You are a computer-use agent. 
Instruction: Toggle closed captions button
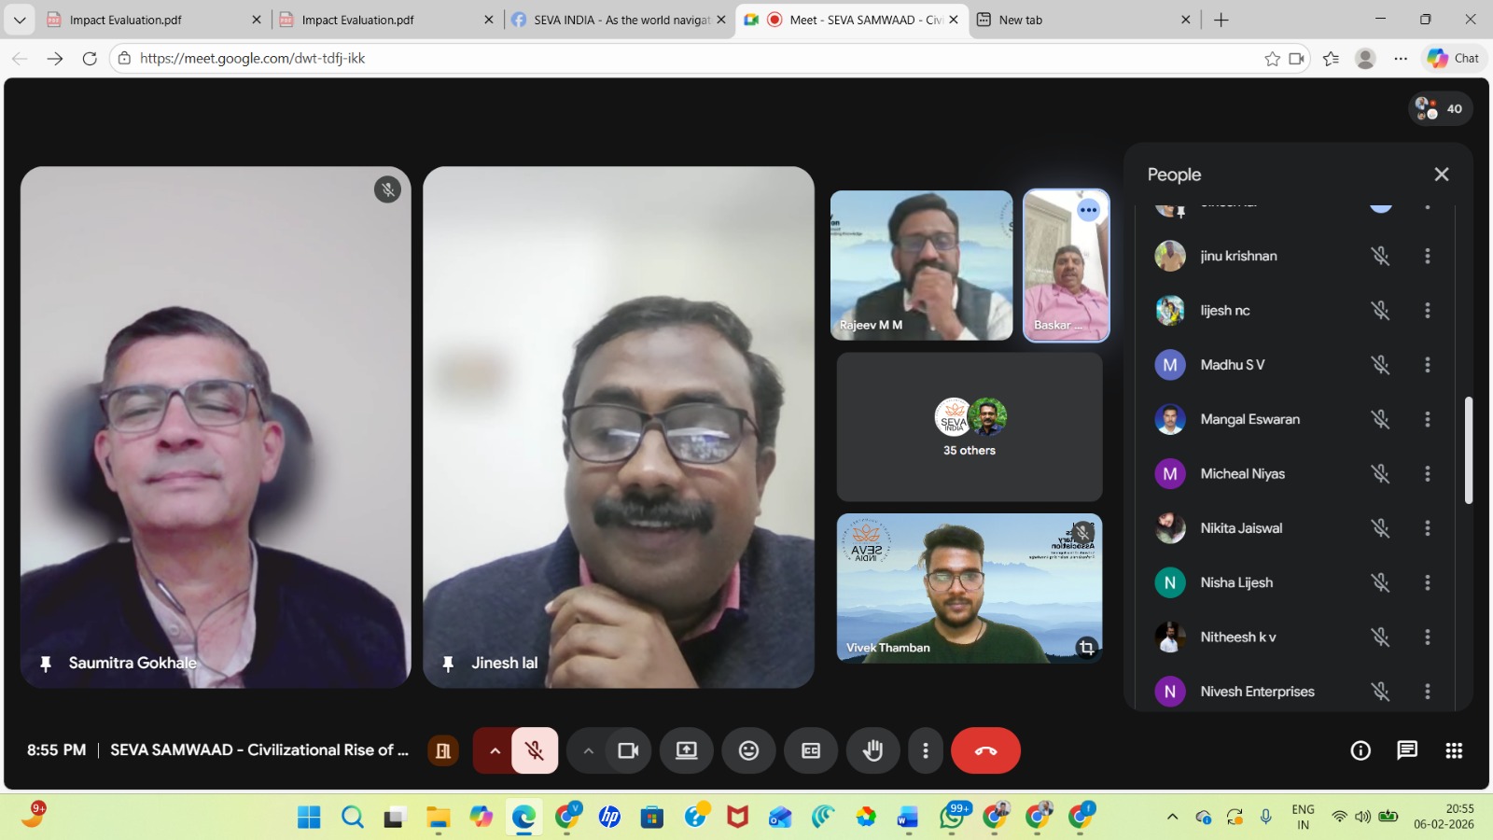pyautogui.click(x=811, y=750)
